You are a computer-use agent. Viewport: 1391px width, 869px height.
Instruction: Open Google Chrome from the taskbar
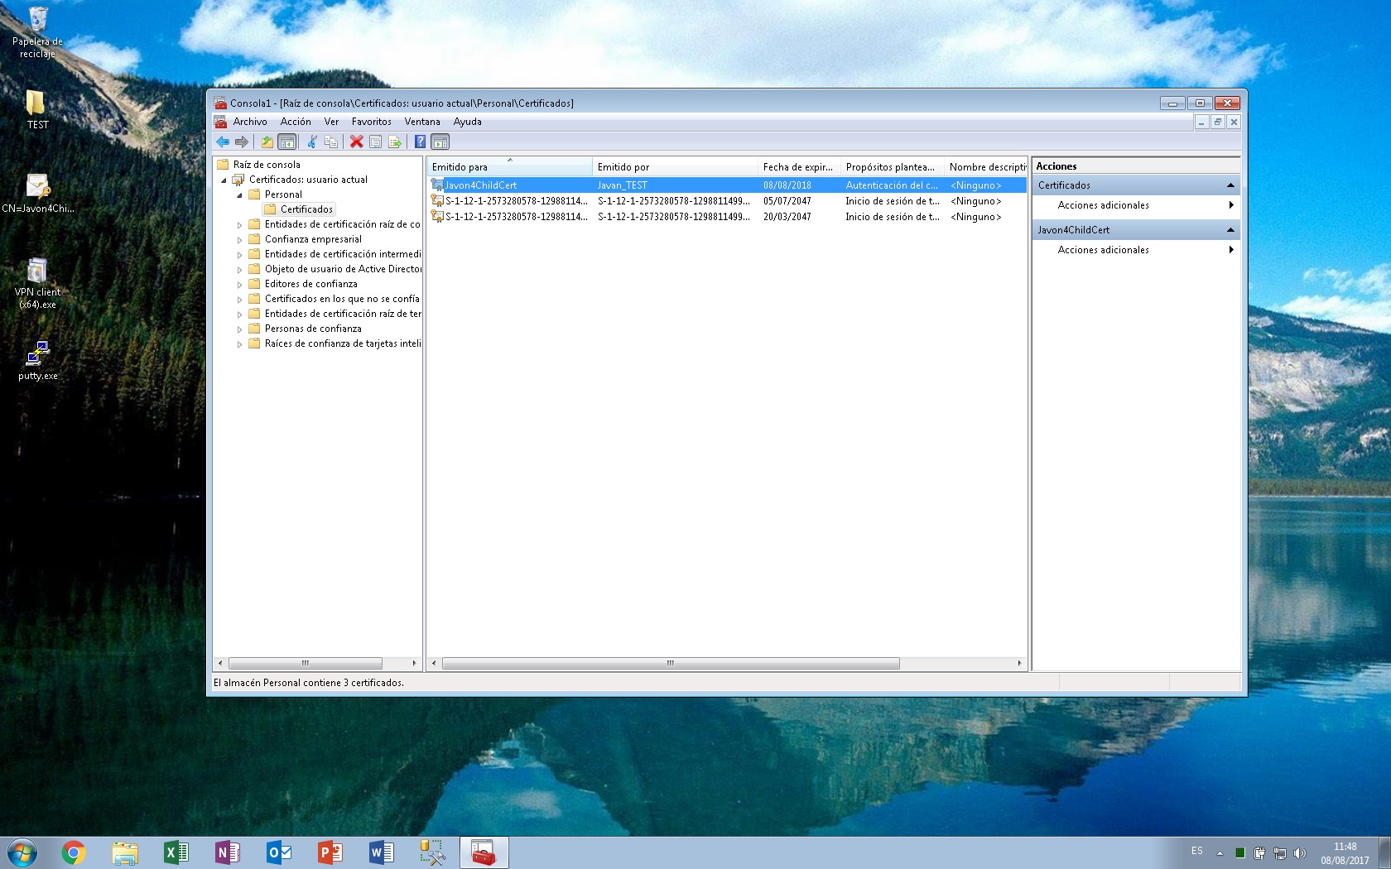coord(74,852)
